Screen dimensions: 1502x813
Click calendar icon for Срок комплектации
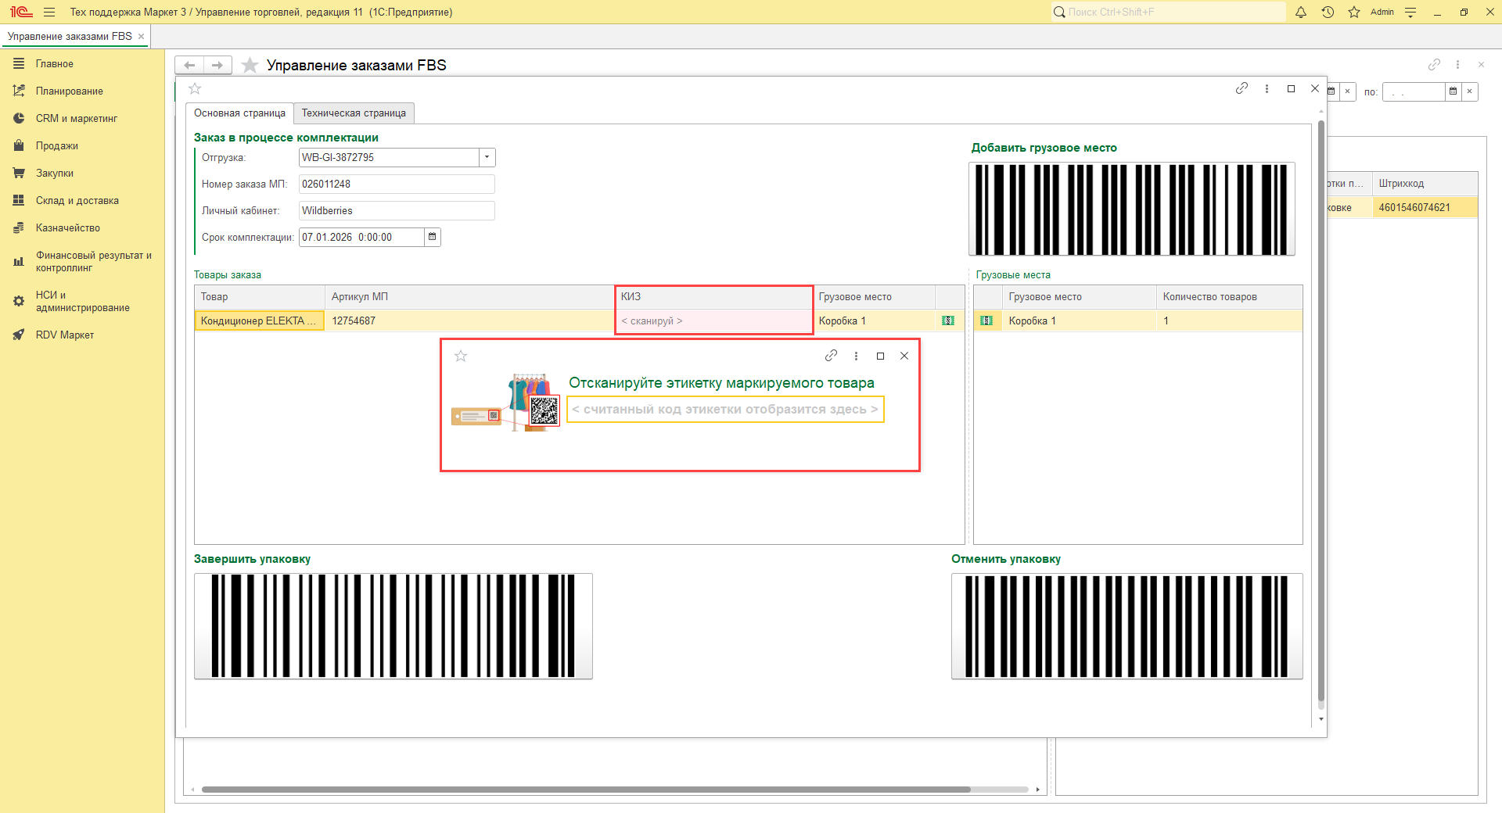432,237
